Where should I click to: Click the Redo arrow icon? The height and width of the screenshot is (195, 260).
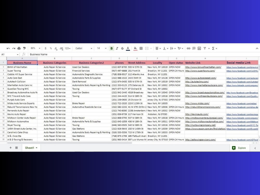click(14, 48)
